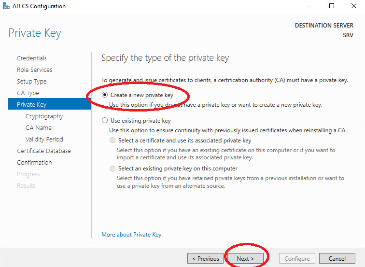Open the Validity Period sub-step
365x267 pixels.
44,139
